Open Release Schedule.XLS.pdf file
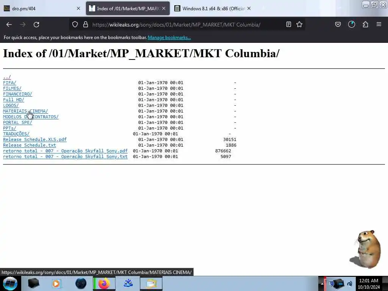This screenshot has height=291, width=388. pos(35,139)
